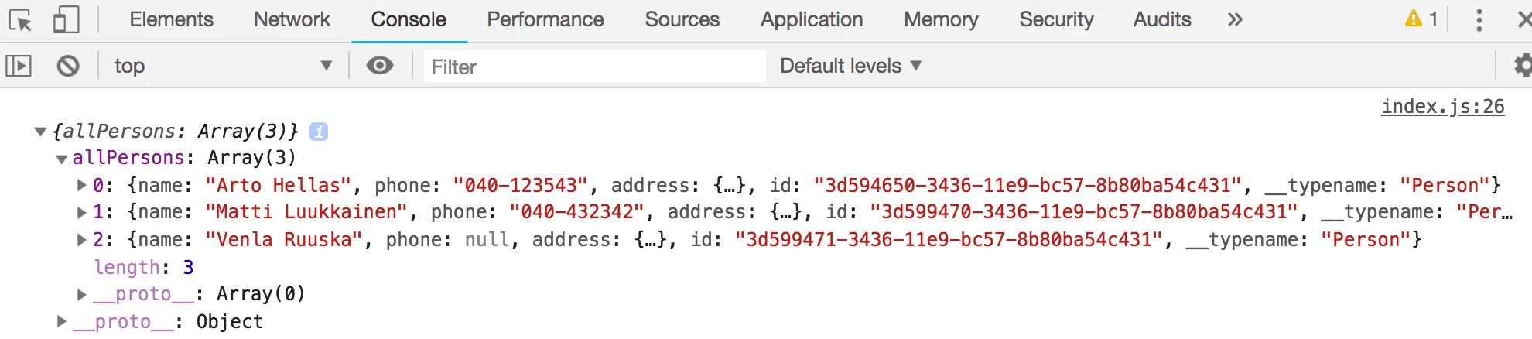Switch to the Network tab

pyautogui.click(x=292, y=19)
